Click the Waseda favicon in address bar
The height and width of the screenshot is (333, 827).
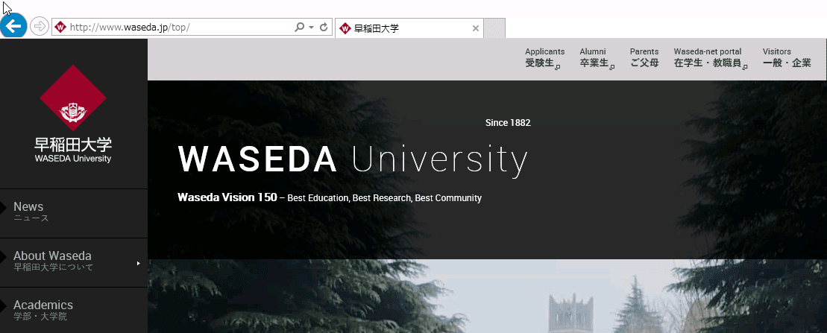coord(60,28)
